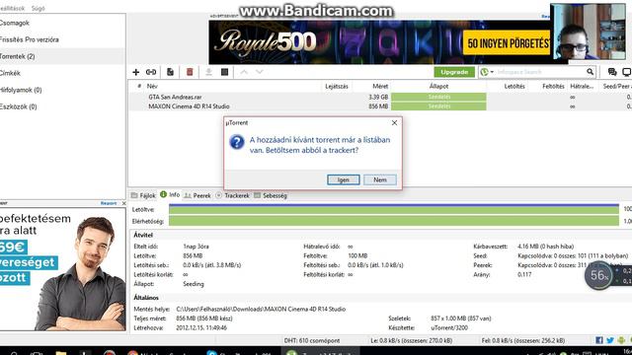Click the red Remove torrent trash icon
Viewport: 632px width, 355px height.
coord(190,72)
